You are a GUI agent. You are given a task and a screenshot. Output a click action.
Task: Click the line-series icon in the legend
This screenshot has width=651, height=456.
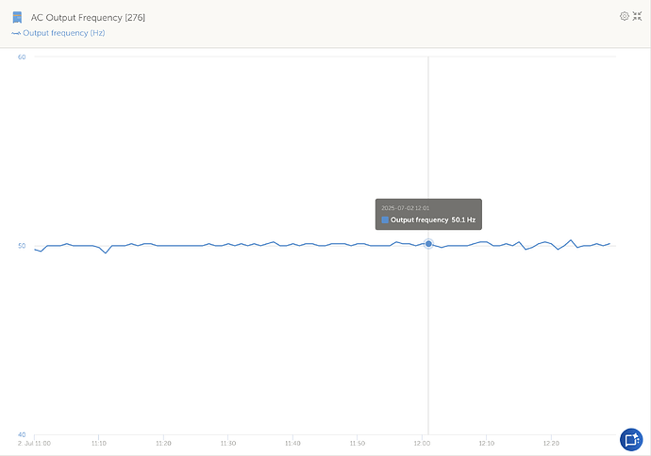15,33
